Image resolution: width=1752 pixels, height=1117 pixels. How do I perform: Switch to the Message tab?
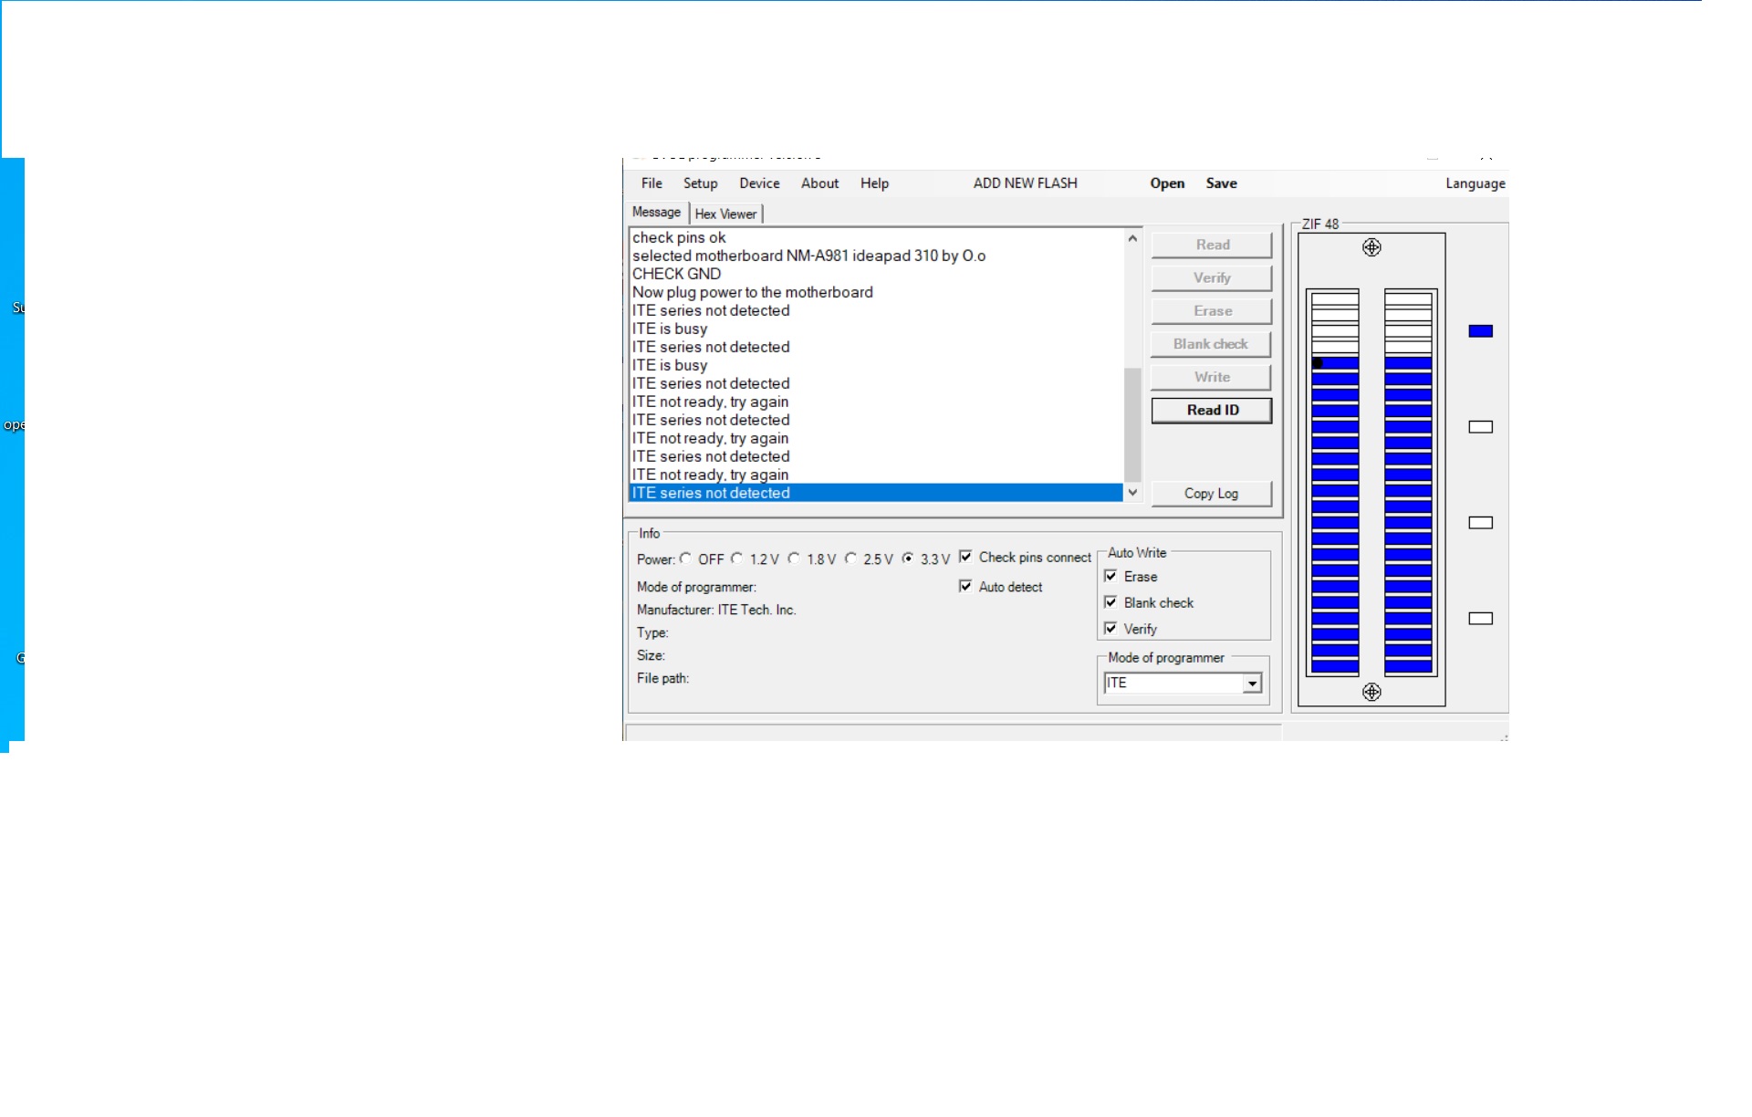[656, 213]
